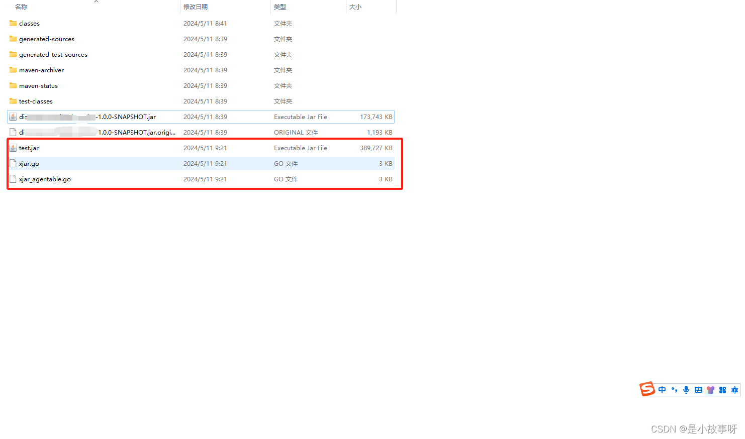
Task: Click the generated-test-sources folder icon
Action: coord(13,54)
